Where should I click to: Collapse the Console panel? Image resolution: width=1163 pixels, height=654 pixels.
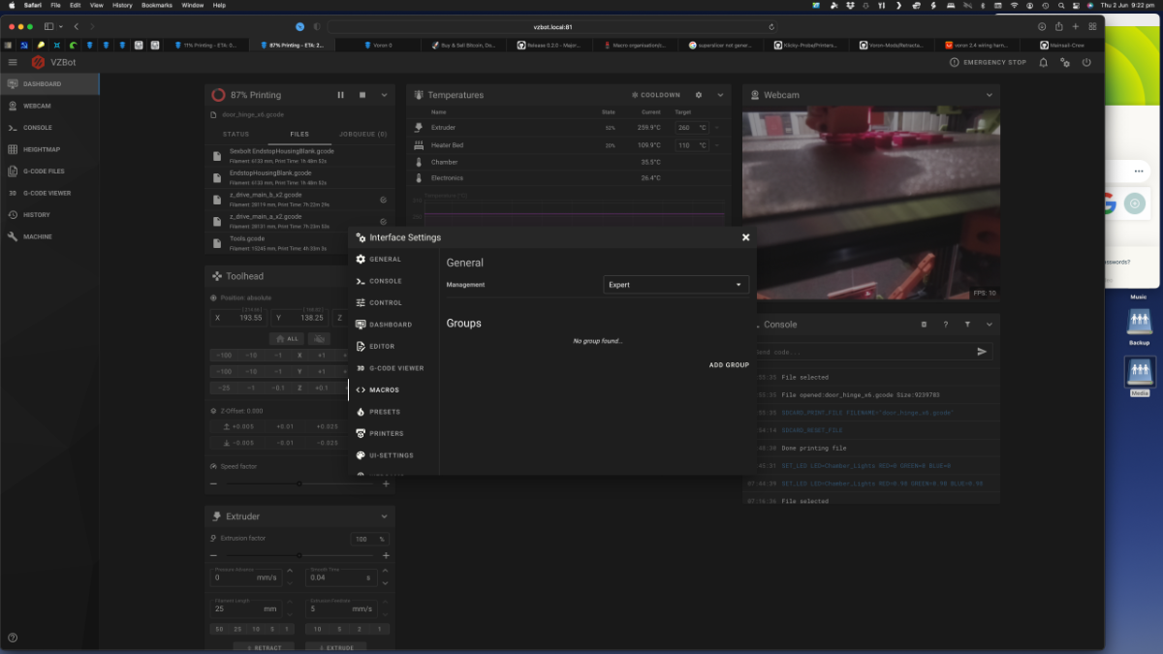coord(990,325)
